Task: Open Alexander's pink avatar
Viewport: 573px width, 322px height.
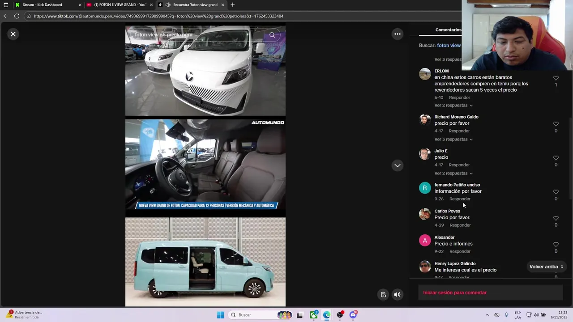Action: click(425, 240)
